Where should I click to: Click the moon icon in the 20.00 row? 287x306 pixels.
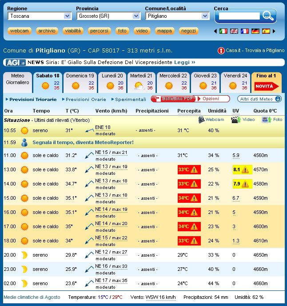[24, 255]
